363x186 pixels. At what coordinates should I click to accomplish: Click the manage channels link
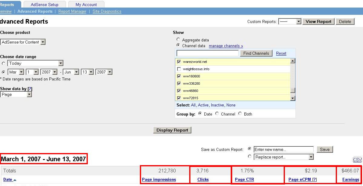pyautogui.click(x=226, y=46)
